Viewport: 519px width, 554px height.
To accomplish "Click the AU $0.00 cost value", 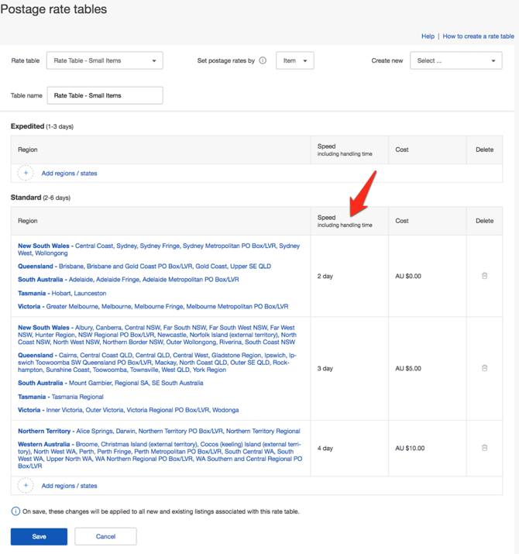I will pyautogui.click(x=408, y=276).
